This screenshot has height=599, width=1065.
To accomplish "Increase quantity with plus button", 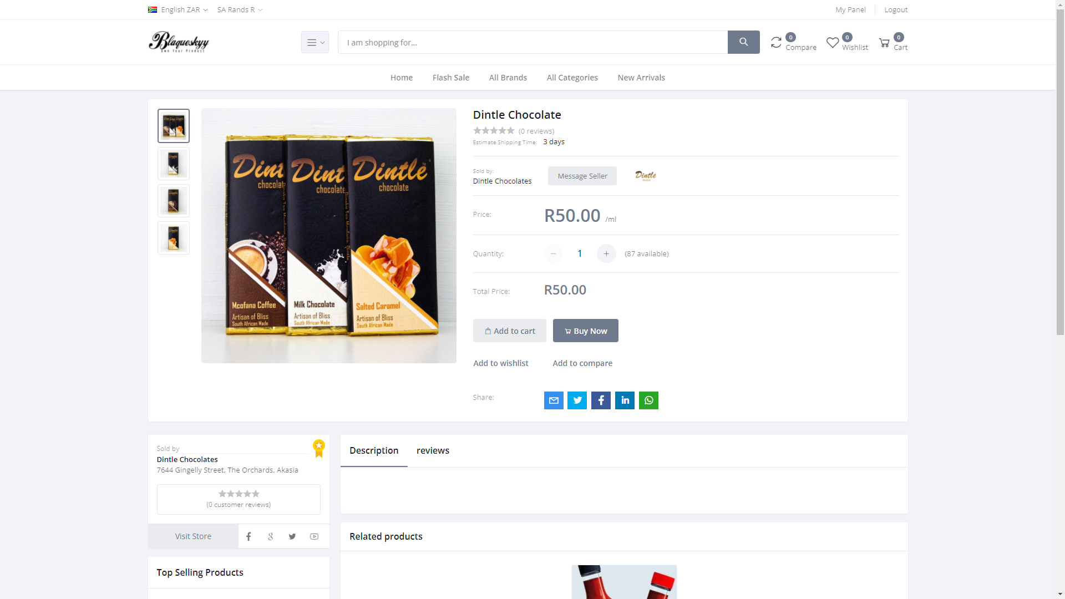I will (x=606, y=253).
